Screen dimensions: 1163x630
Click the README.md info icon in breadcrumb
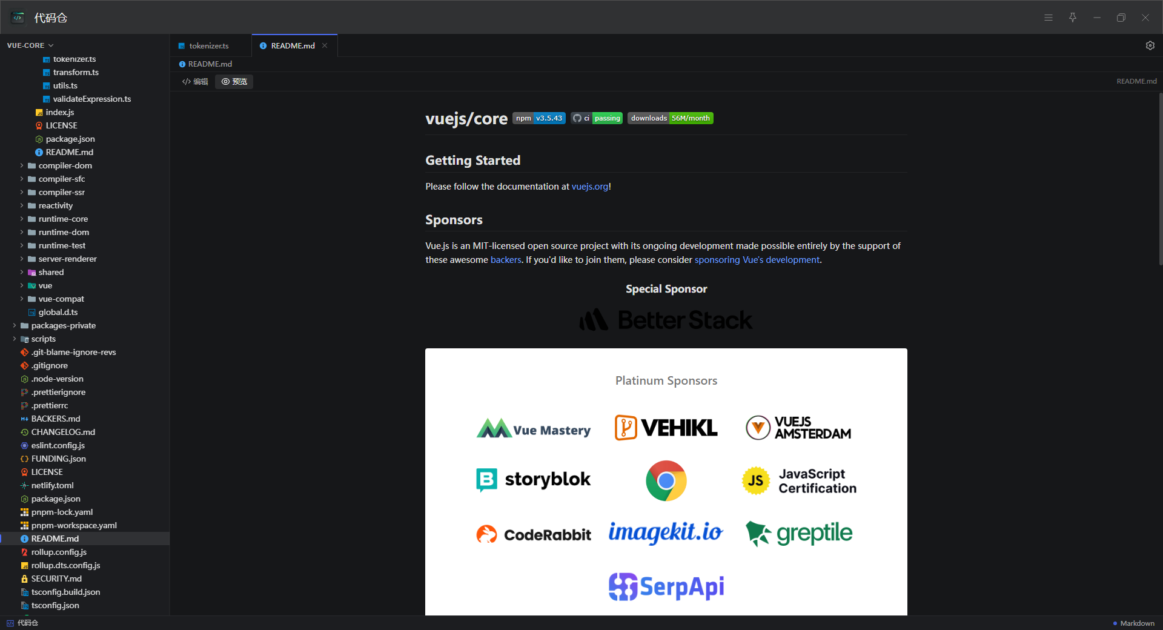182,64
